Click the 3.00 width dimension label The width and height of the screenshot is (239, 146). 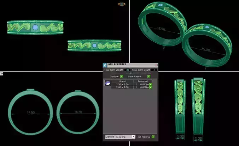click(x=180, y=136)
